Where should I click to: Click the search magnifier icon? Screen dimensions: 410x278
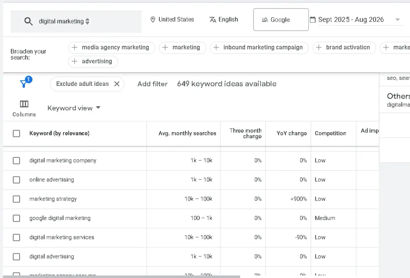pos(28,22)
